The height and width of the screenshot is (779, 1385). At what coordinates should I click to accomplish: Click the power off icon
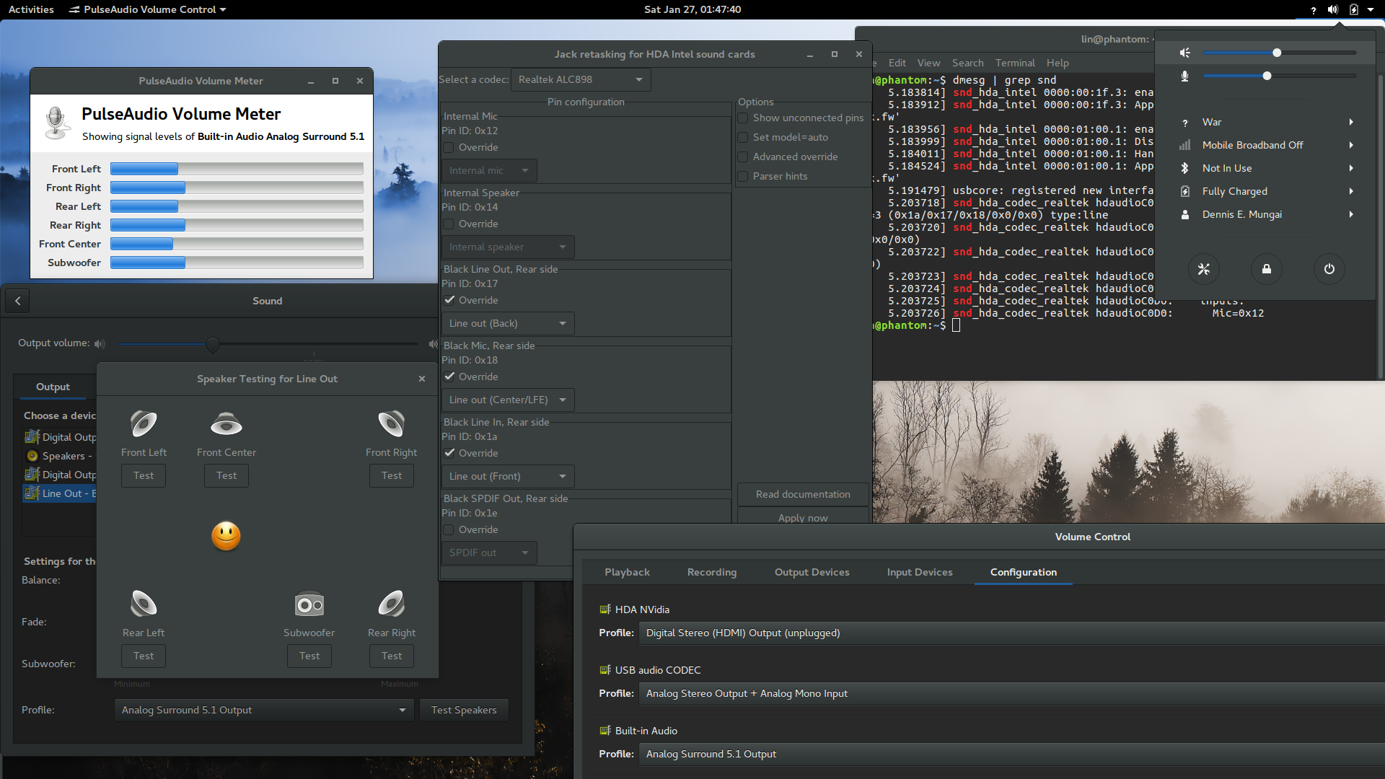point(1329,269)
